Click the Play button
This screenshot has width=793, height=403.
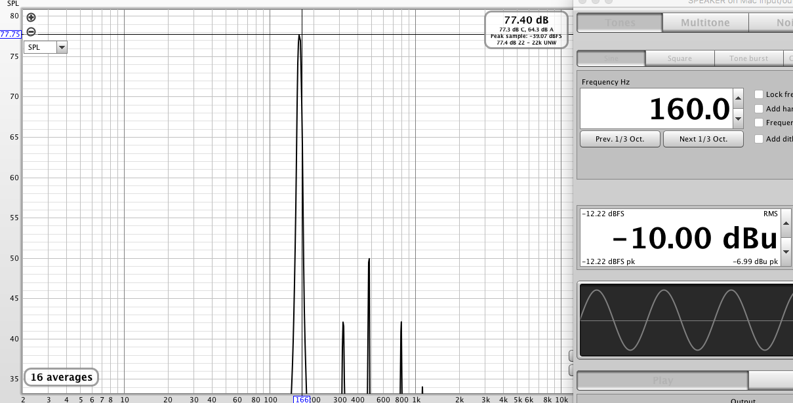(662, 380)
